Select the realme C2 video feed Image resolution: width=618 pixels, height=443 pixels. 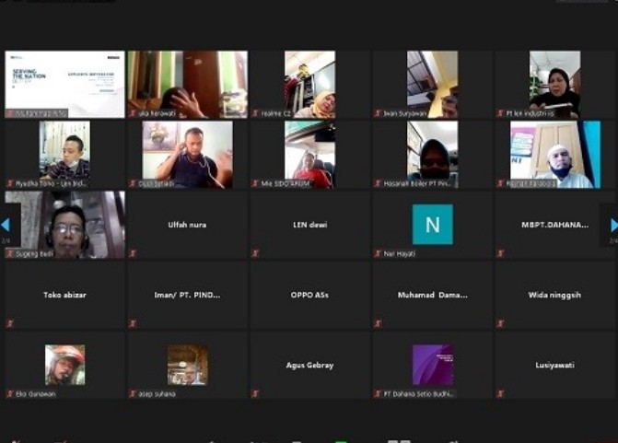click(310, 85)
